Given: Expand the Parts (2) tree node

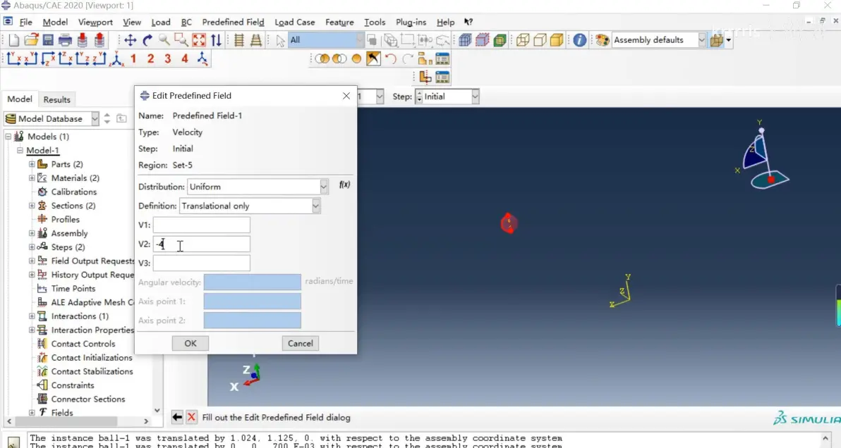Looking at the screenshot, I should 32,164.
